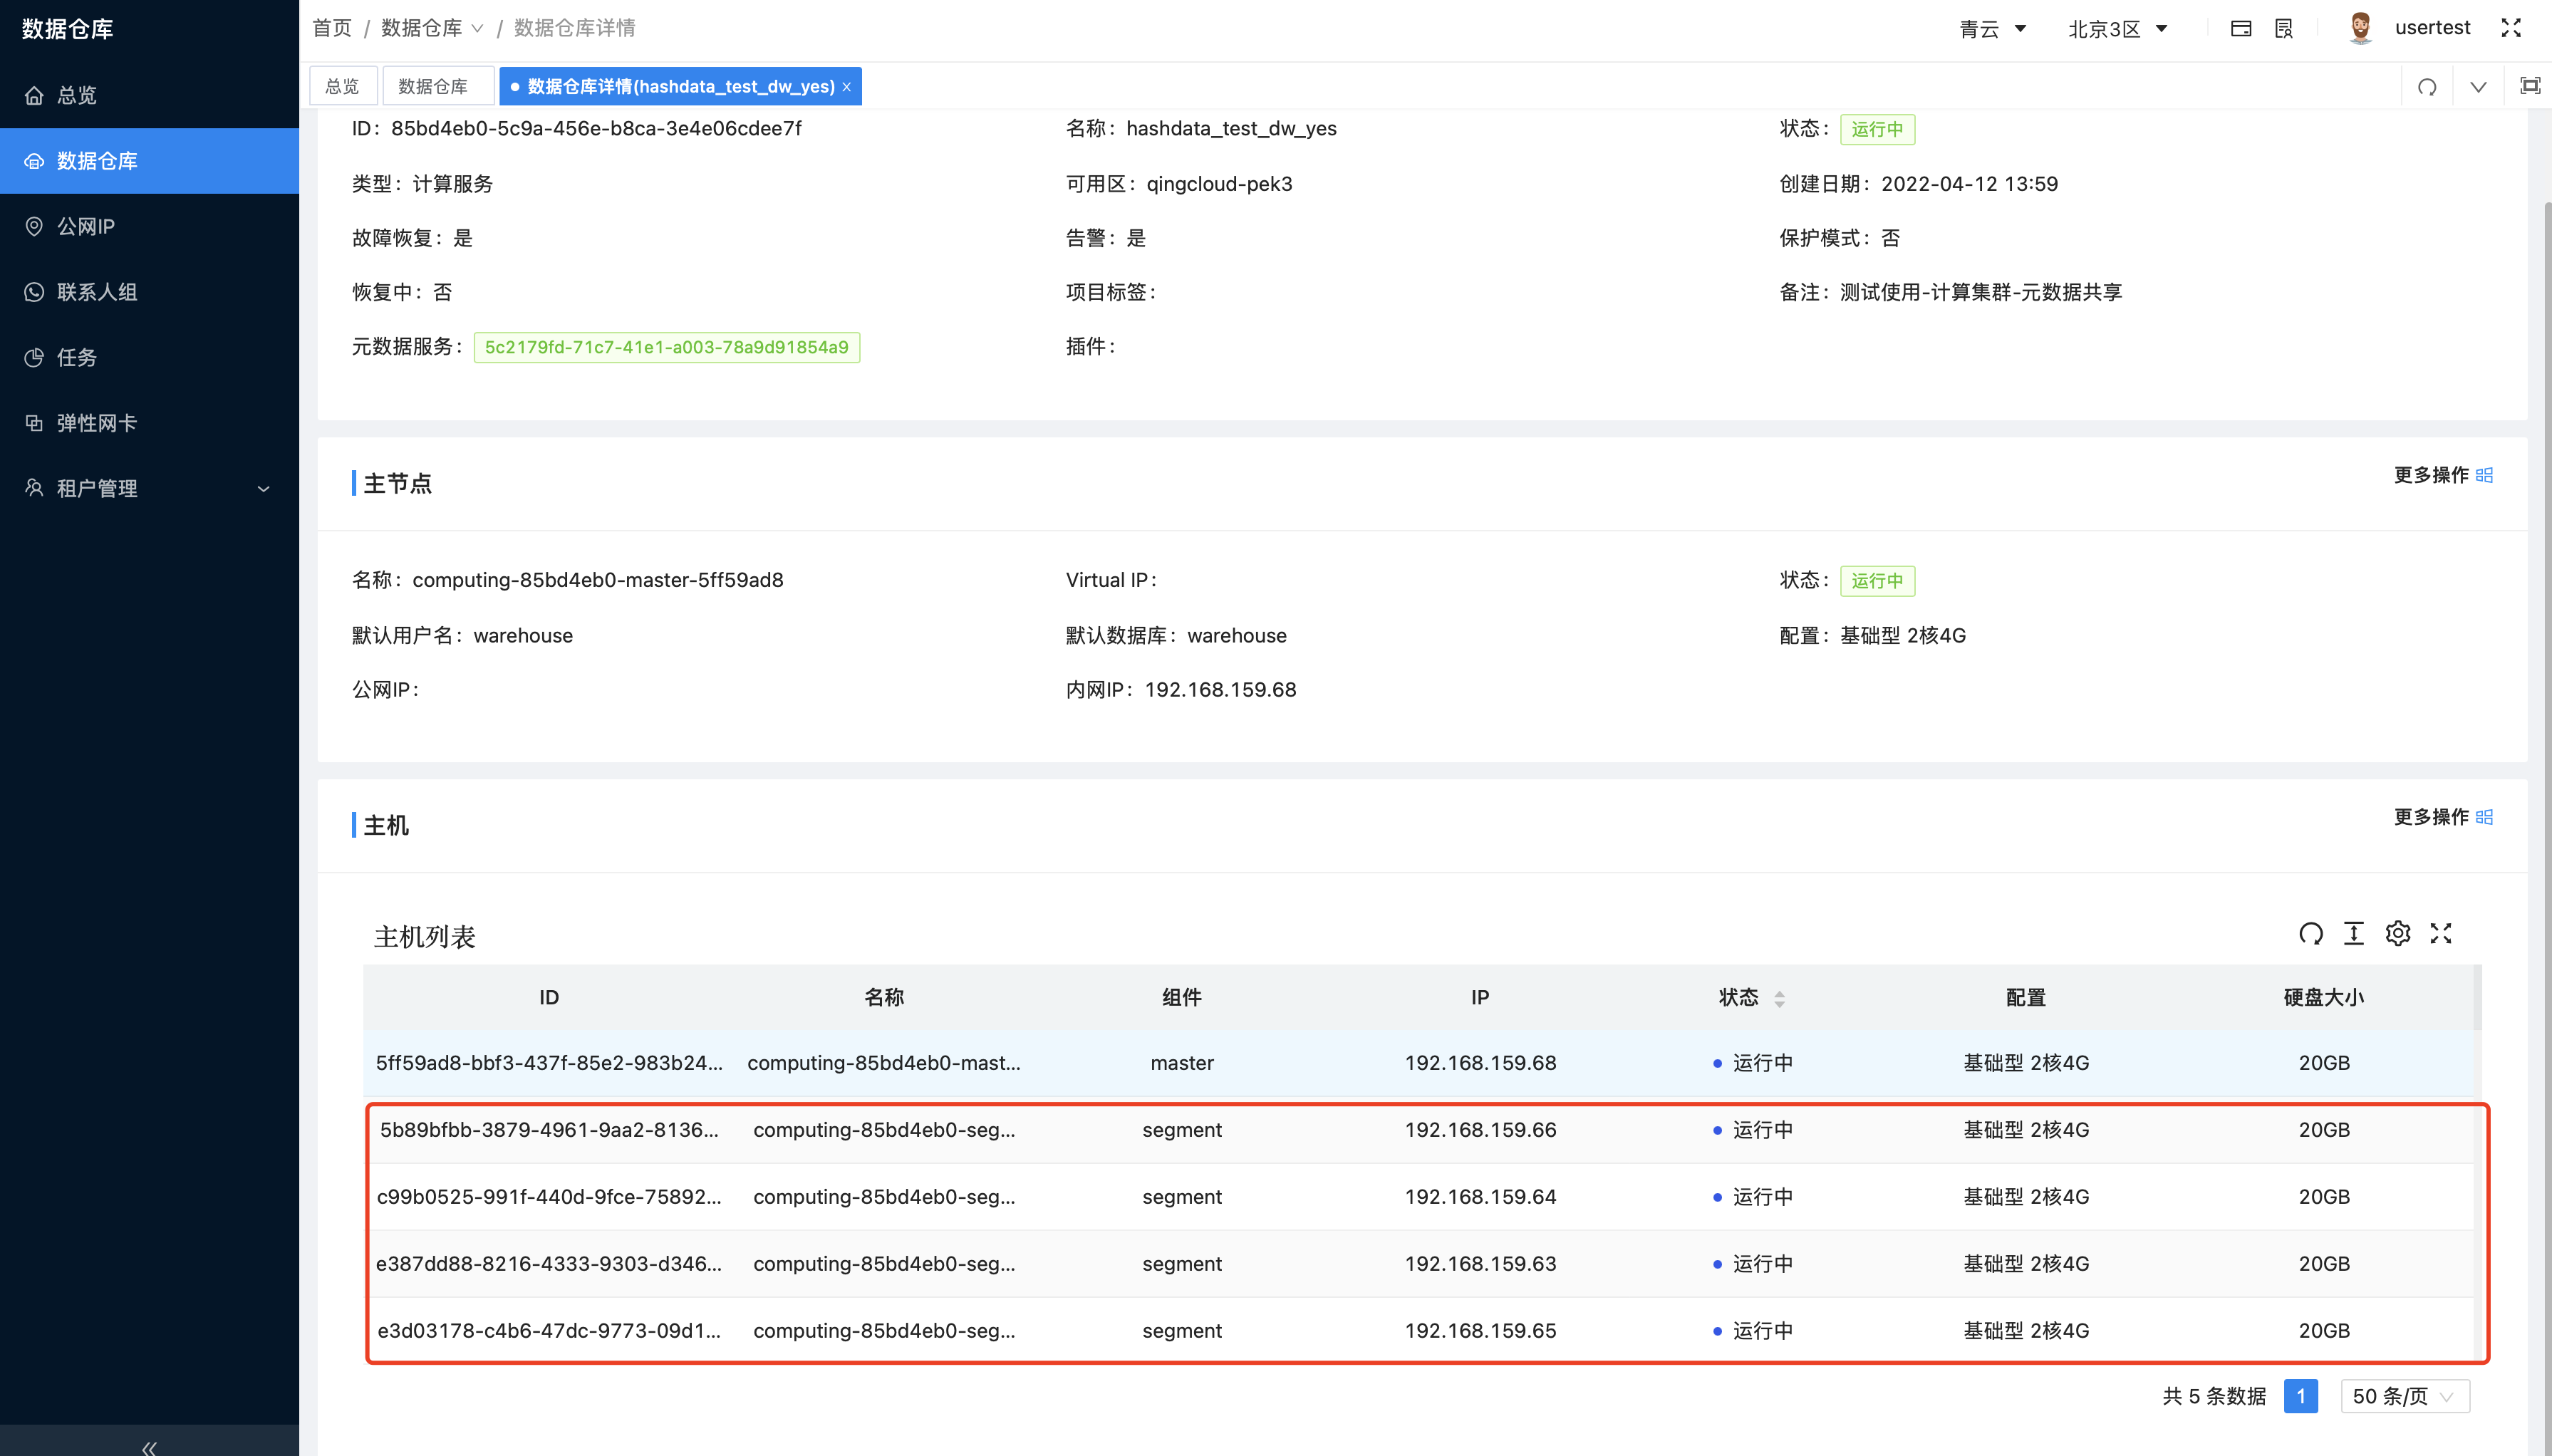Viewport: 2552px width, 1456px height.
Task: Open the 北京3区 region dropdown
Action: (x=2118, y=28)
